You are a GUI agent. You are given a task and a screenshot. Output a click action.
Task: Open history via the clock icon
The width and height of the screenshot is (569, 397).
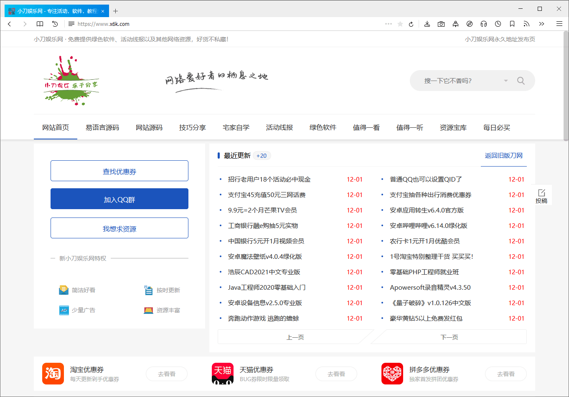coord(498,24)
